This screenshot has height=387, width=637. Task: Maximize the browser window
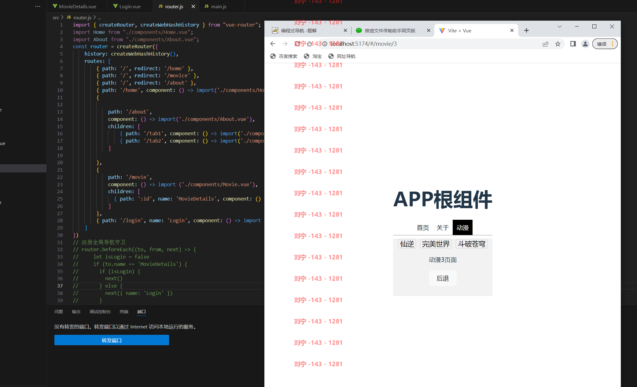coord(594,27)
